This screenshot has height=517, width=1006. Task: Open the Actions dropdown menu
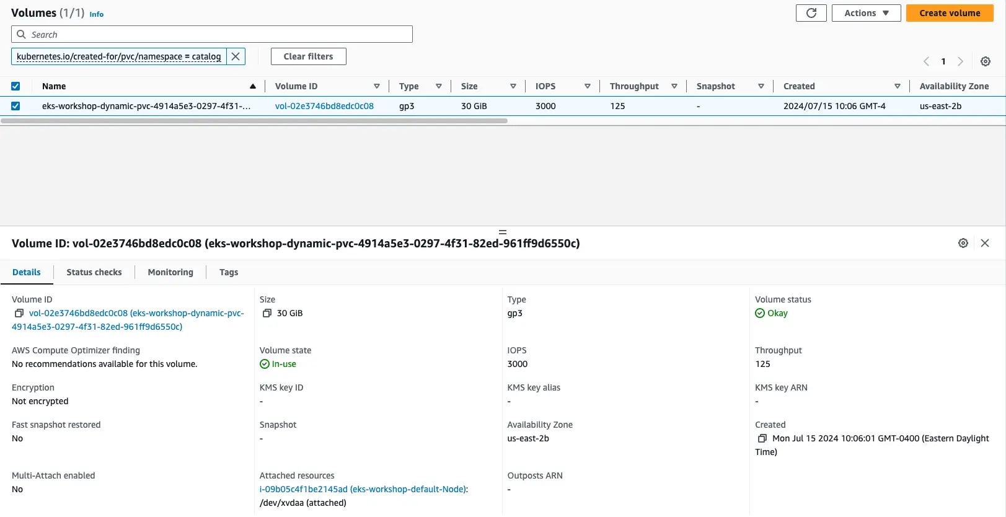click(866, 13)
